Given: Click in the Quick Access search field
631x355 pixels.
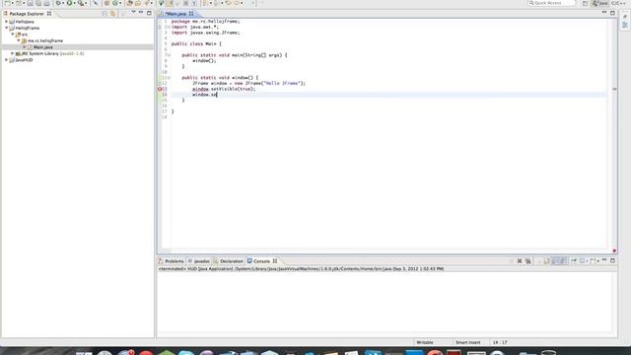Looking at the screenshot, I should click(x=552, y=3).
